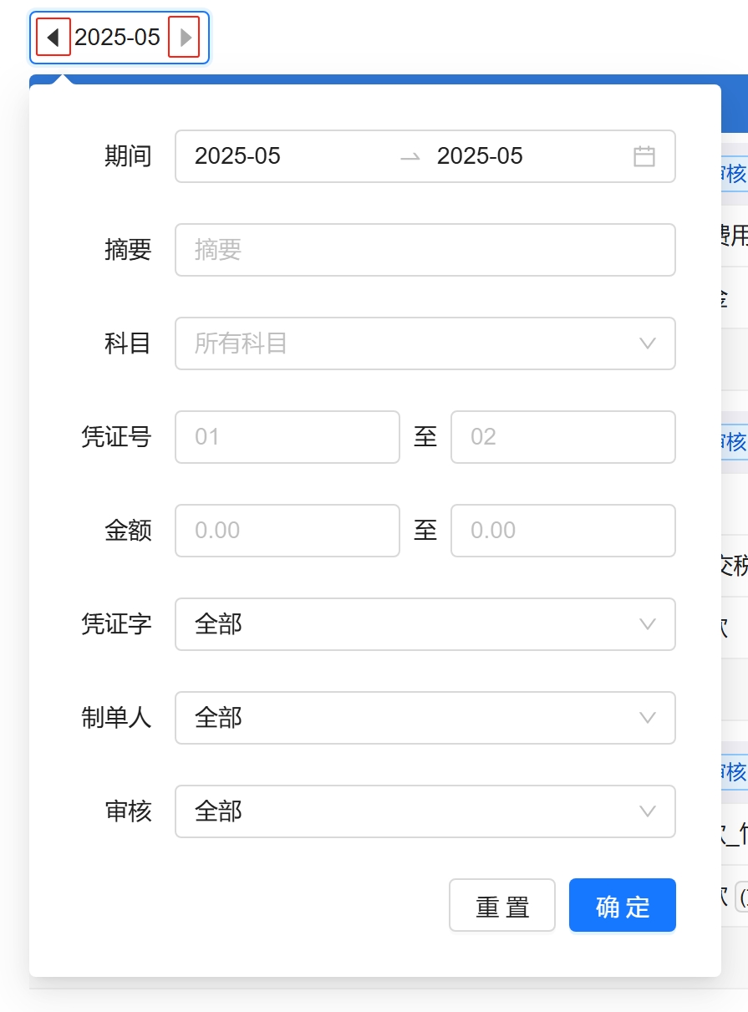Confirm filters with 确定 button
This screenshot has width=748, height=1012.
click(x=622, y=905)
